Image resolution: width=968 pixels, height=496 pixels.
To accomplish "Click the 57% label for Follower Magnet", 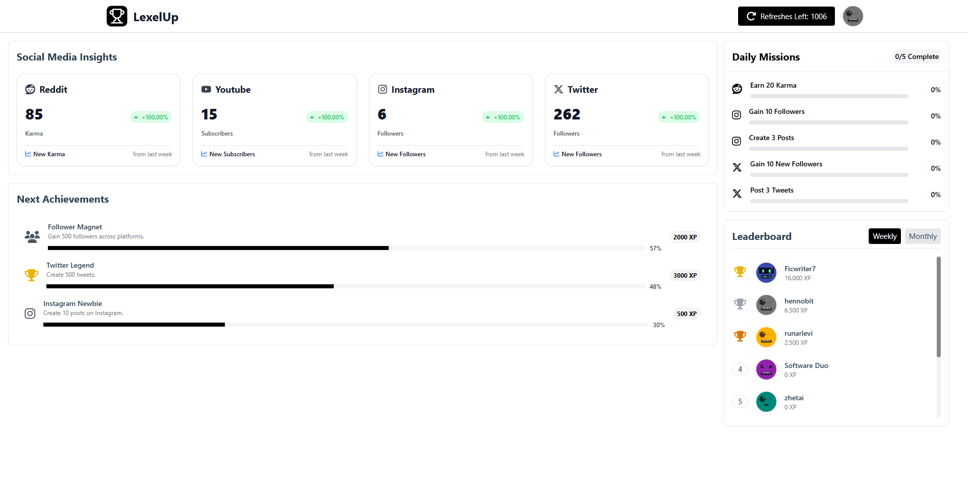I will point(655,249).
